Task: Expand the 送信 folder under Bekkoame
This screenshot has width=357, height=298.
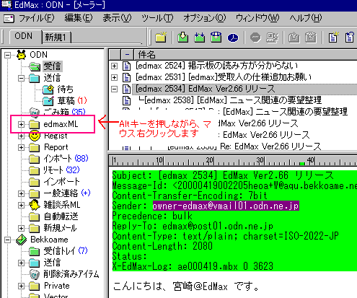Action: coord(21,263)
